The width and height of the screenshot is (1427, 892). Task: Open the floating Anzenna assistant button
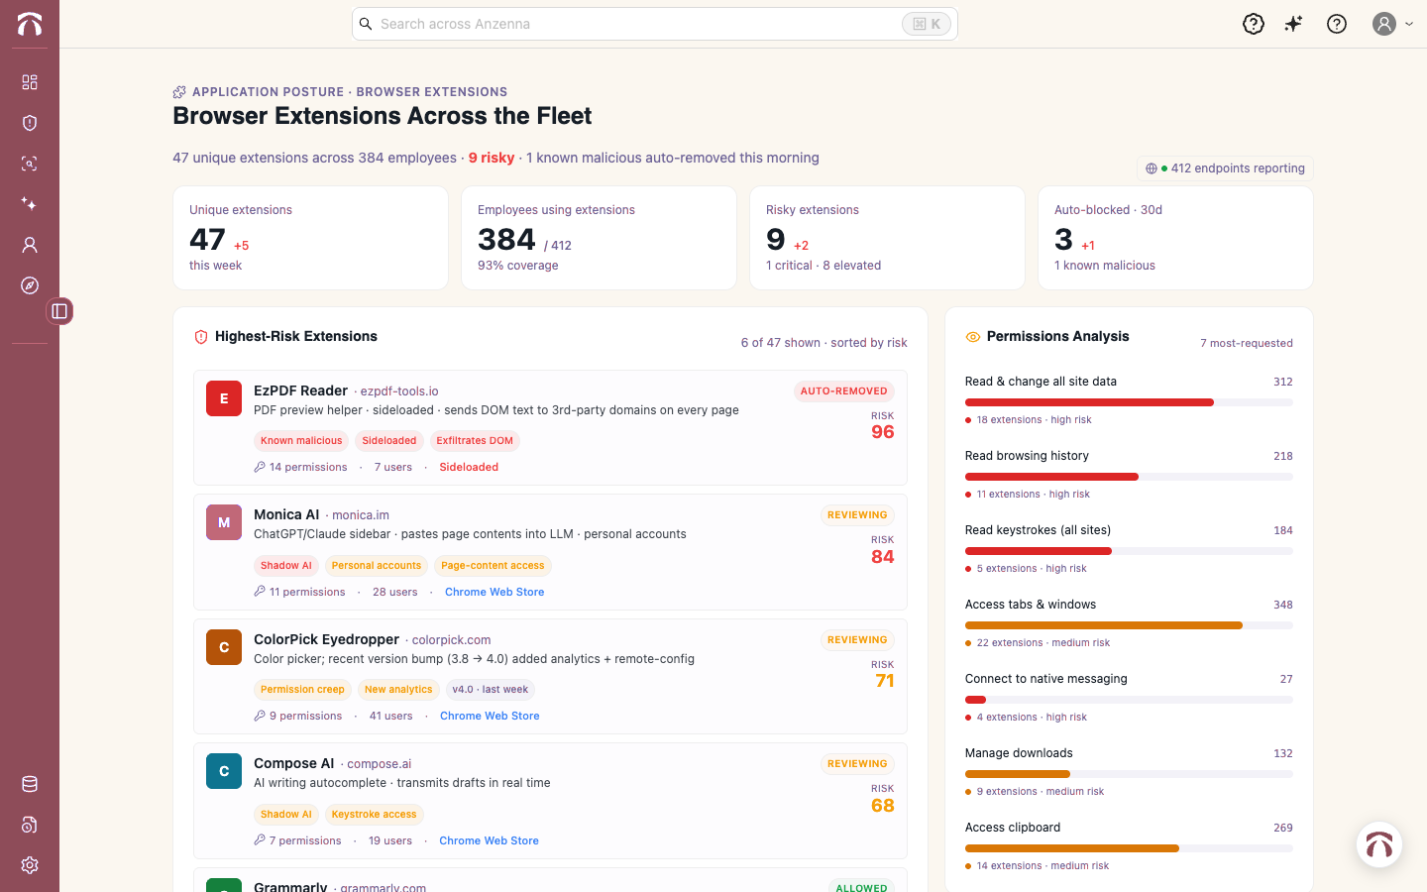click(1379, 844)
